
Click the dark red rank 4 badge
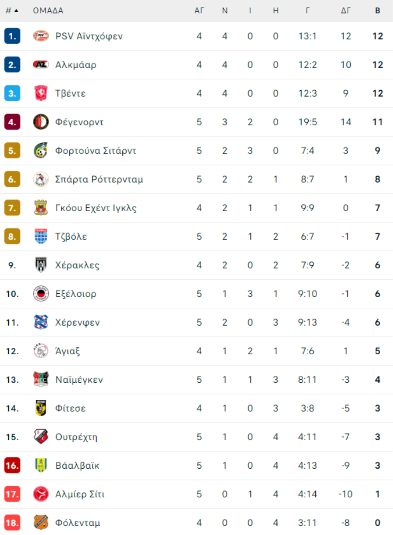[12, 122]
